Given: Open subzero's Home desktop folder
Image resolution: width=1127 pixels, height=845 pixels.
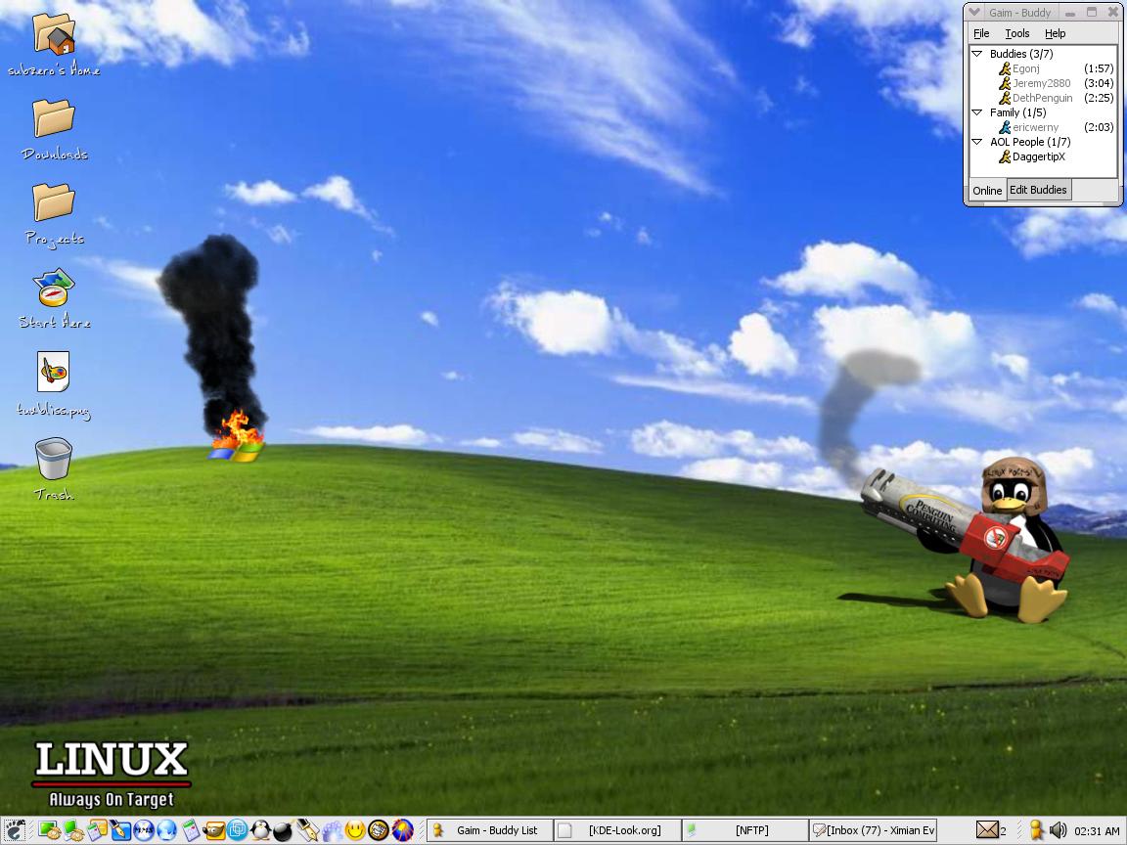Looking at the screenshot, I should click(54, 45).
